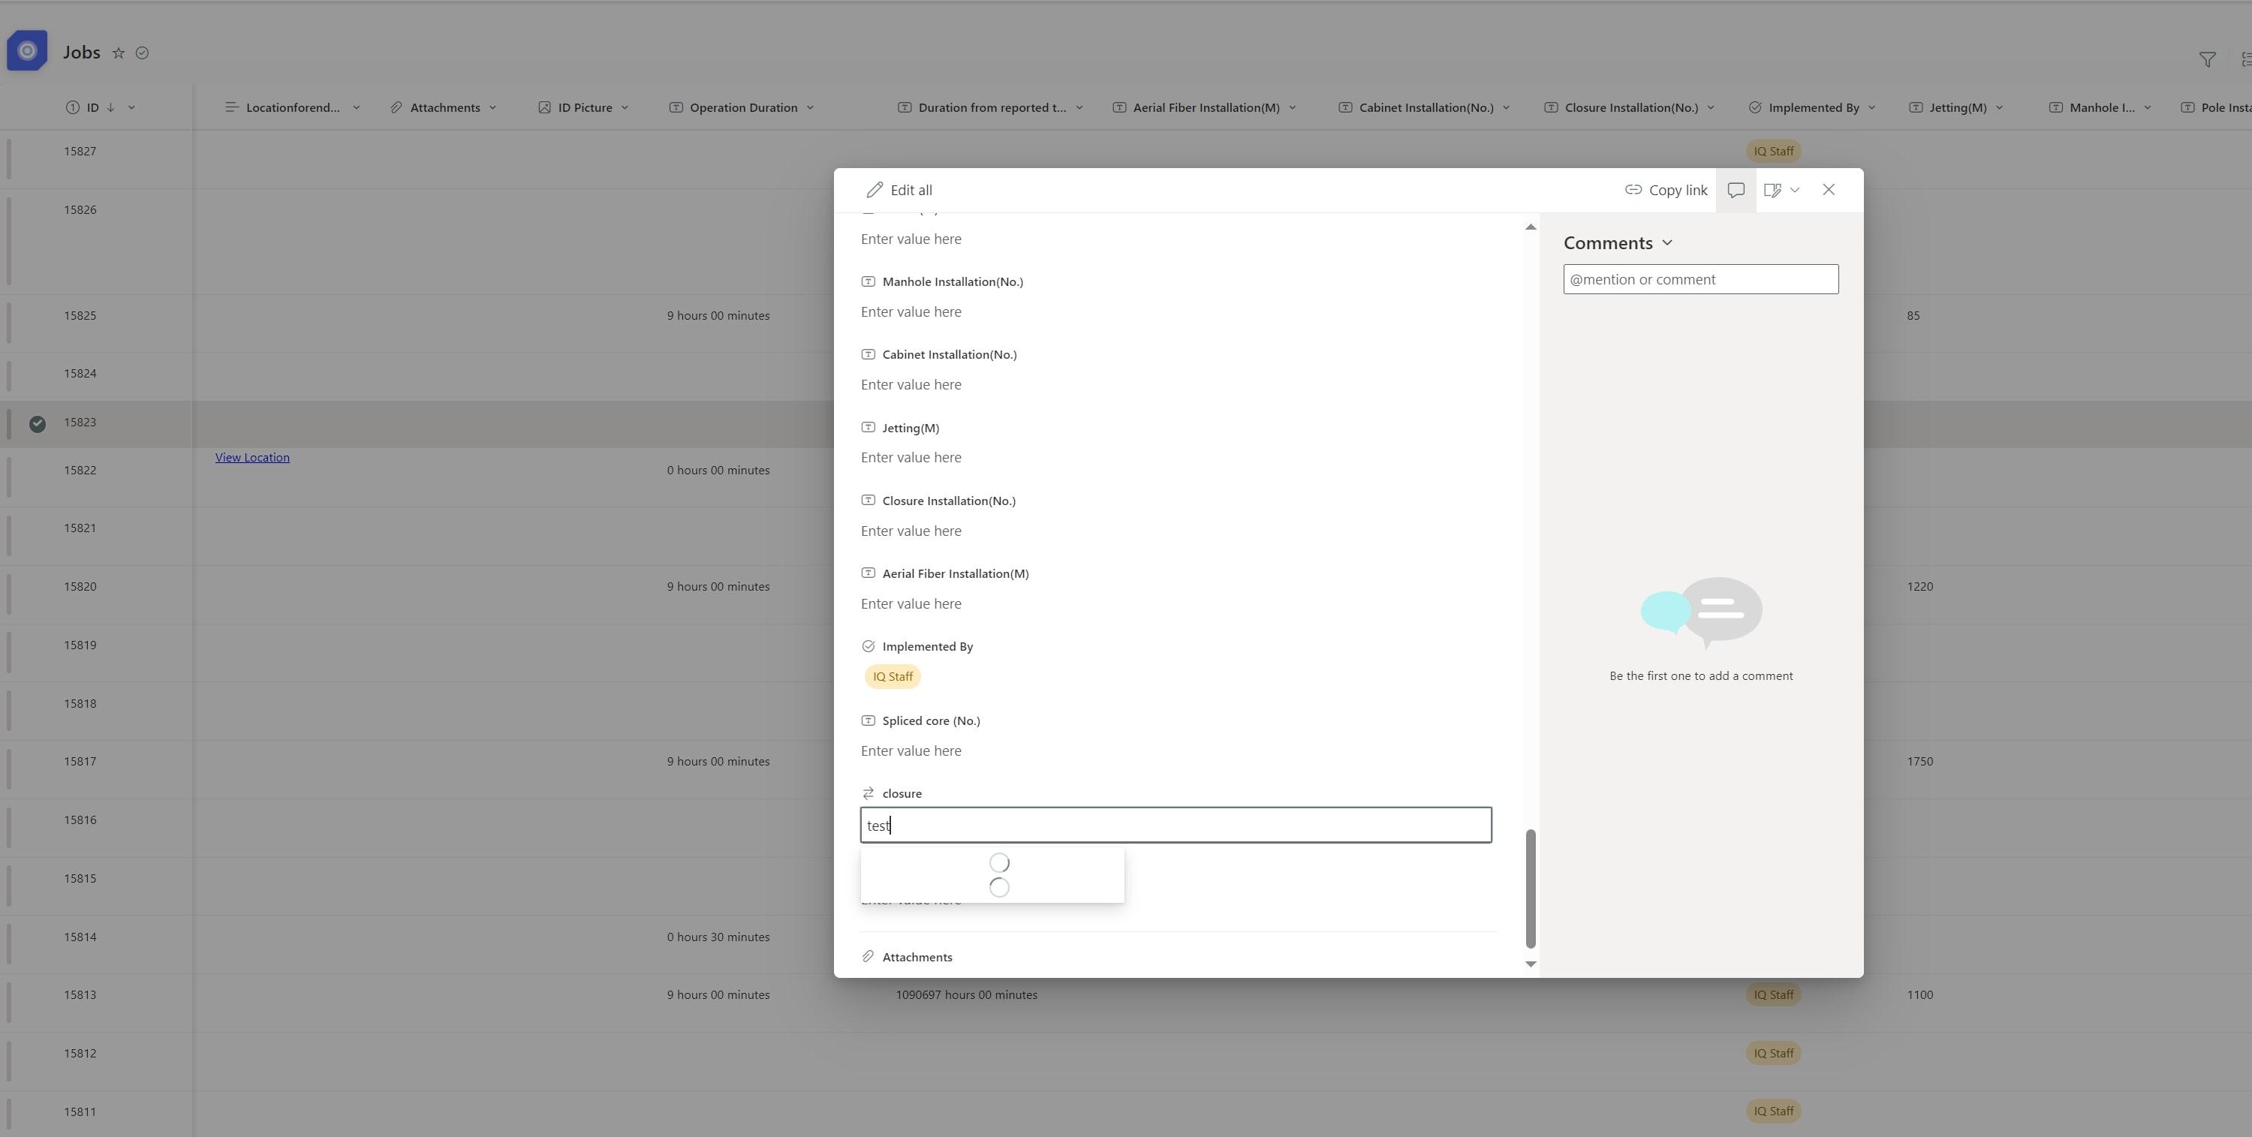Open the Operation Duration column dropdown
The height and width of the screenshot is (1137, 2252).
click(x=809, y=107)
